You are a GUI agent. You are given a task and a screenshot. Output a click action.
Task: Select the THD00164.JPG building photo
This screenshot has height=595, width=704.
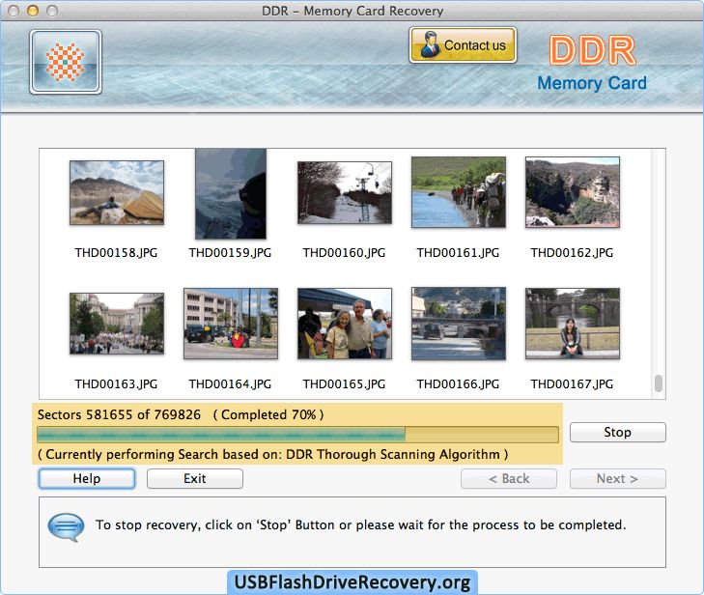[x=231, y=324]
